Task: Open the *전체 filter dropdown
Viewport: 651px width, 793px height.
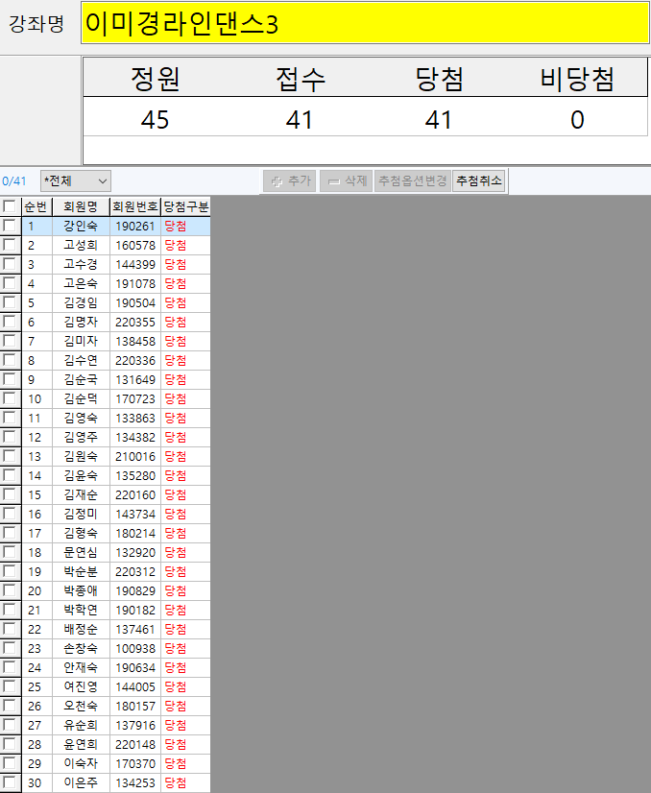Action: (75, 181)
